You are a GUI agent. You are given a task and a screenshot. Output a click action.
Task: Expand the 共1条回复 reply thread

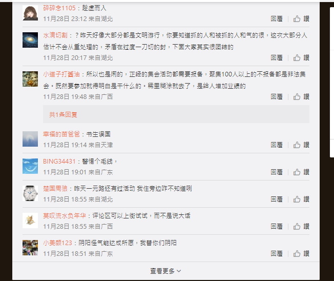[x=63, y=115]
